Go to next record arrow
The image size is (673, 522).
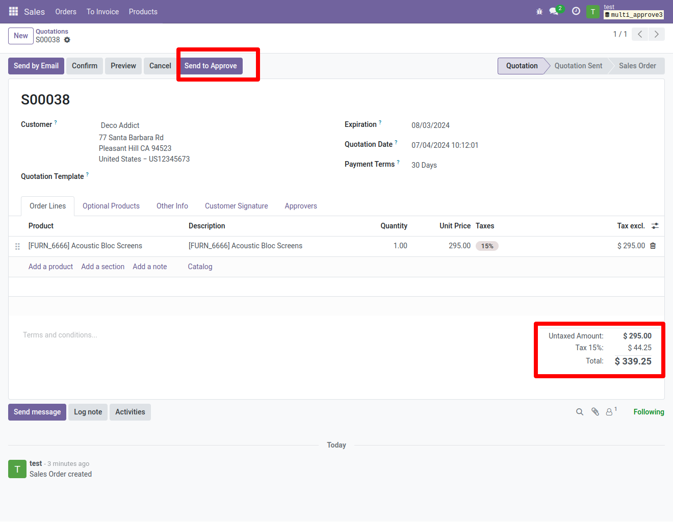click(x=657, y=34)
